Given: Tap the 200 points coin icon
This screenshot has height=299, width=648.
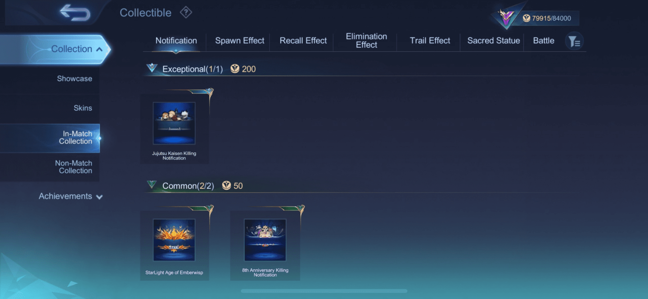Looking at the screenshot, I should (x=235, y=69).
